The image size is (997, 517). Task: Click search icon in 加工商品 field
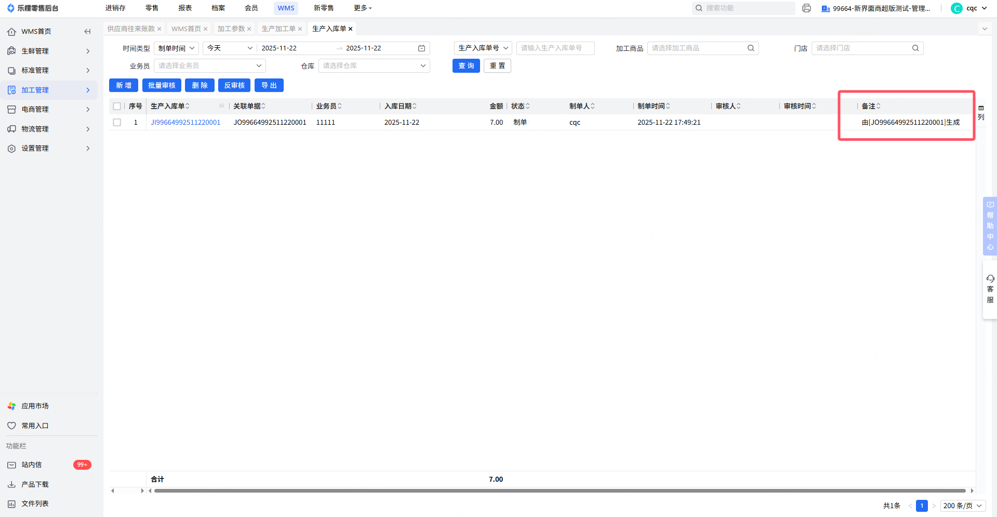pyautogui.click(x=751, y=48)
